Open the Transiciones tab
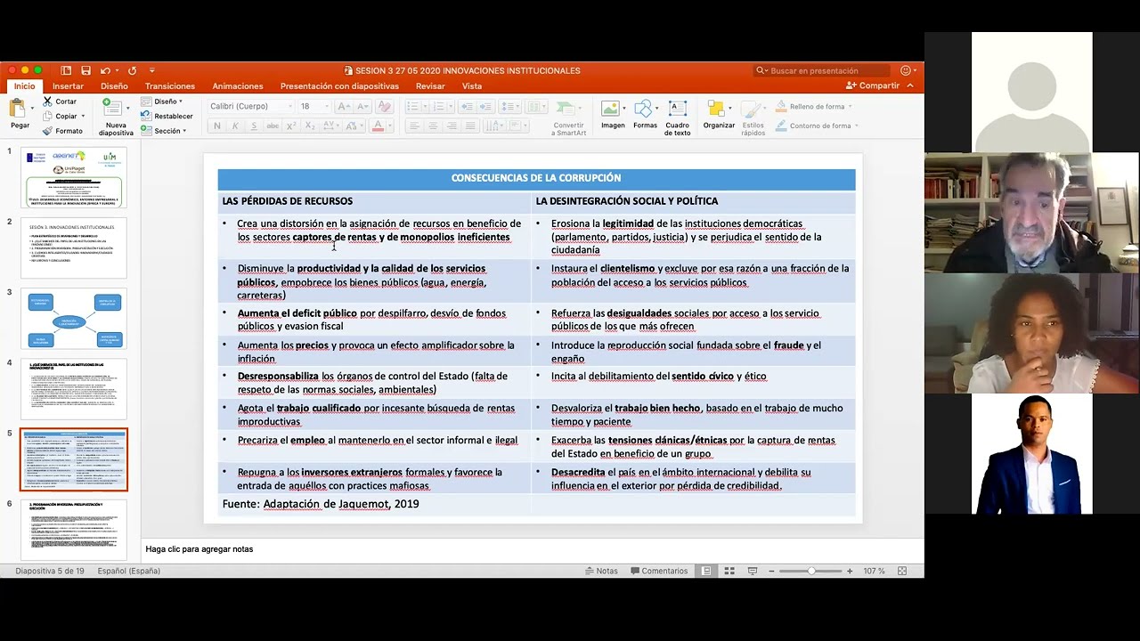This screenshot has width=1140, height=641. (170, 86)
